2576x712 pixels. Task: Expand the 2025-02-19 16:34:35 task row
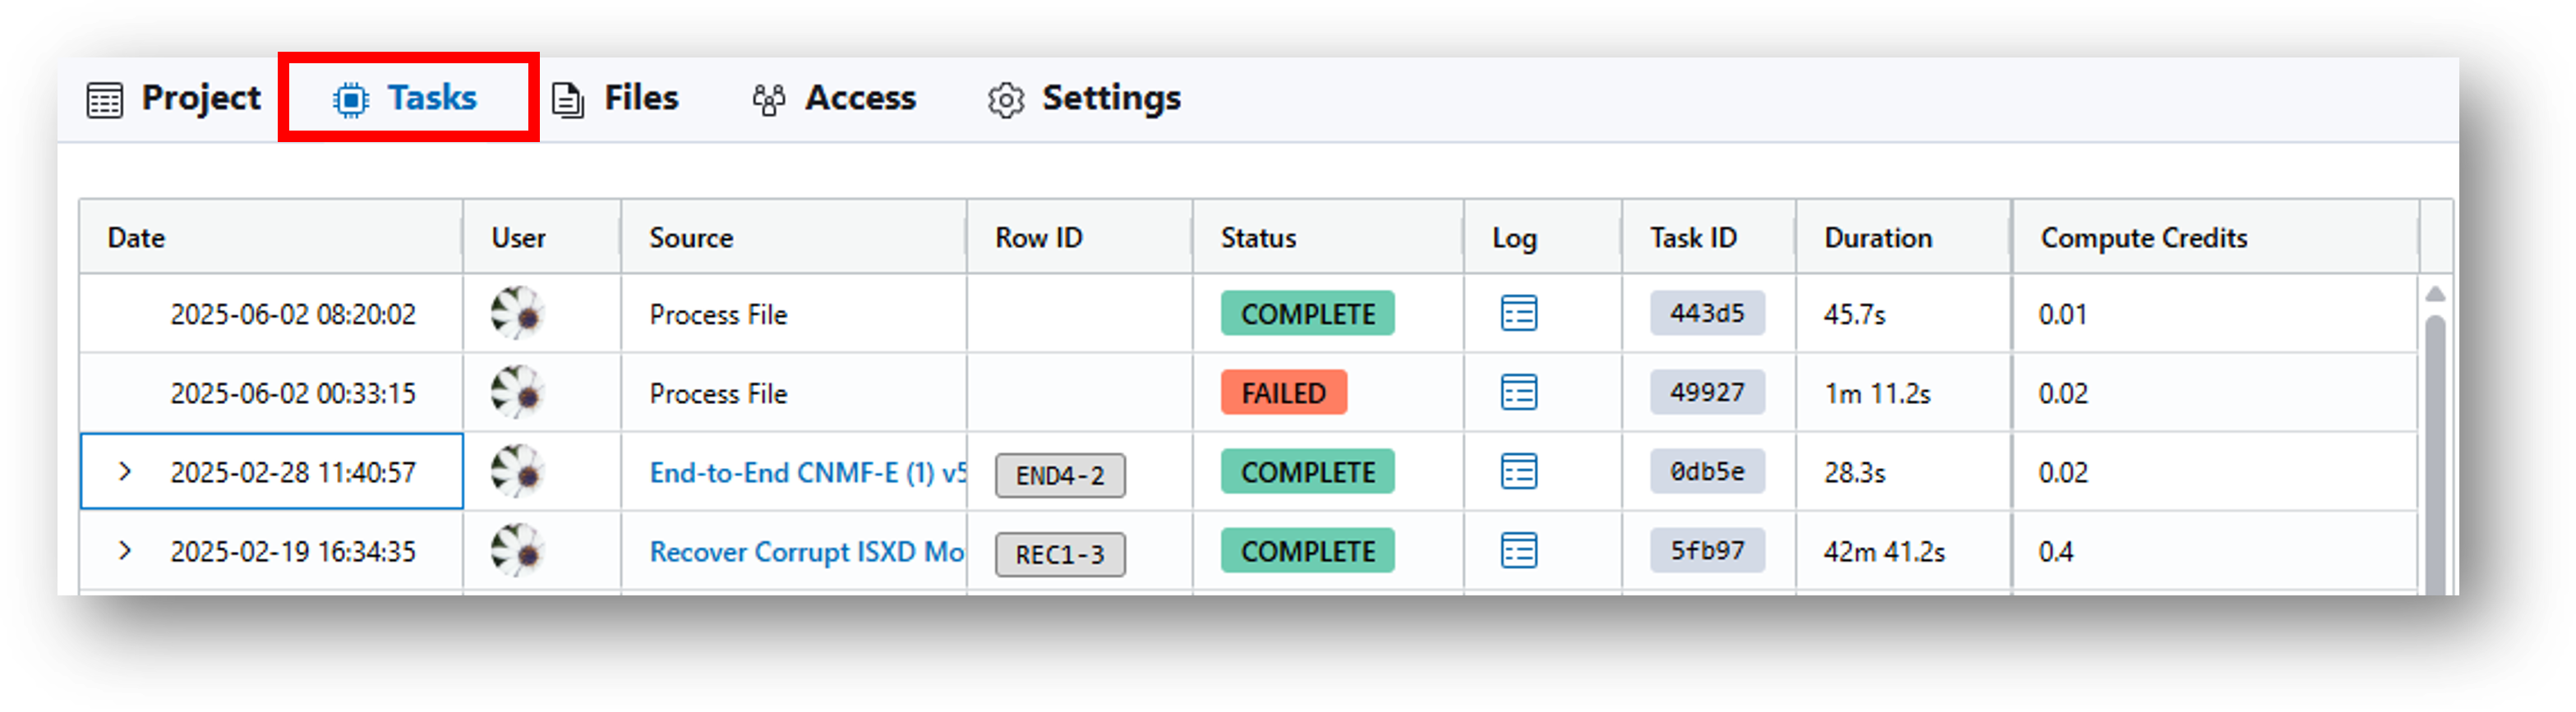click(124, 550)
